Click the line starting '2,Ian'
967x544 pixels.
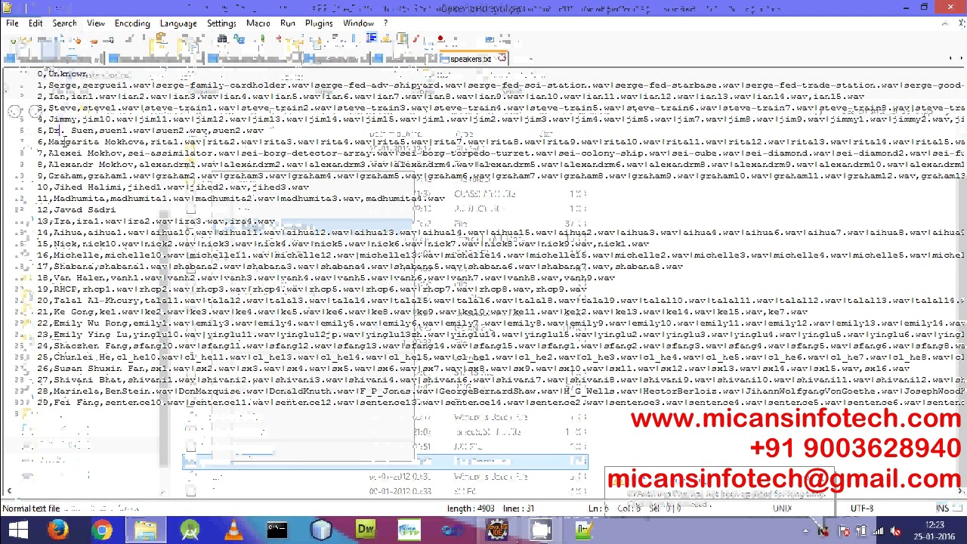451,97
